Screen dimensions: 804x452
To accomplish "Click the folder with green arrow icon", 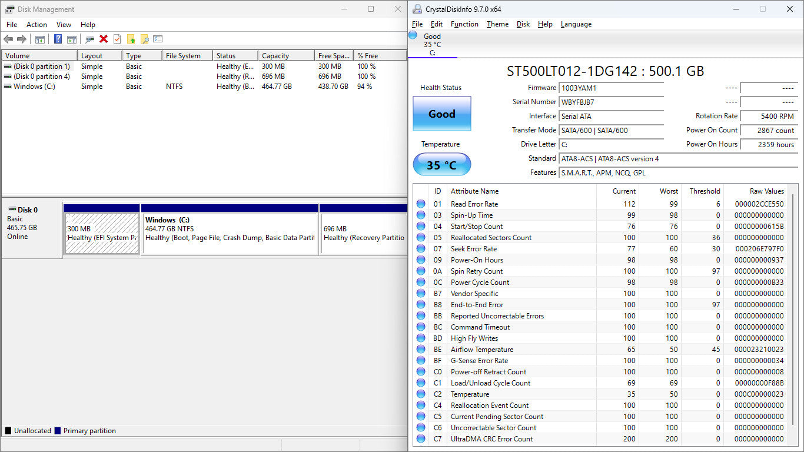I will (x=131, y=39).
